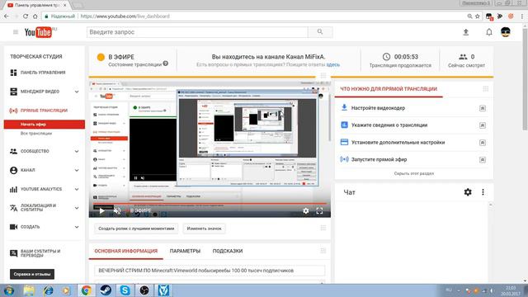Click Изменить значок button
Screen dimensions: 528x297
(204, 229)
